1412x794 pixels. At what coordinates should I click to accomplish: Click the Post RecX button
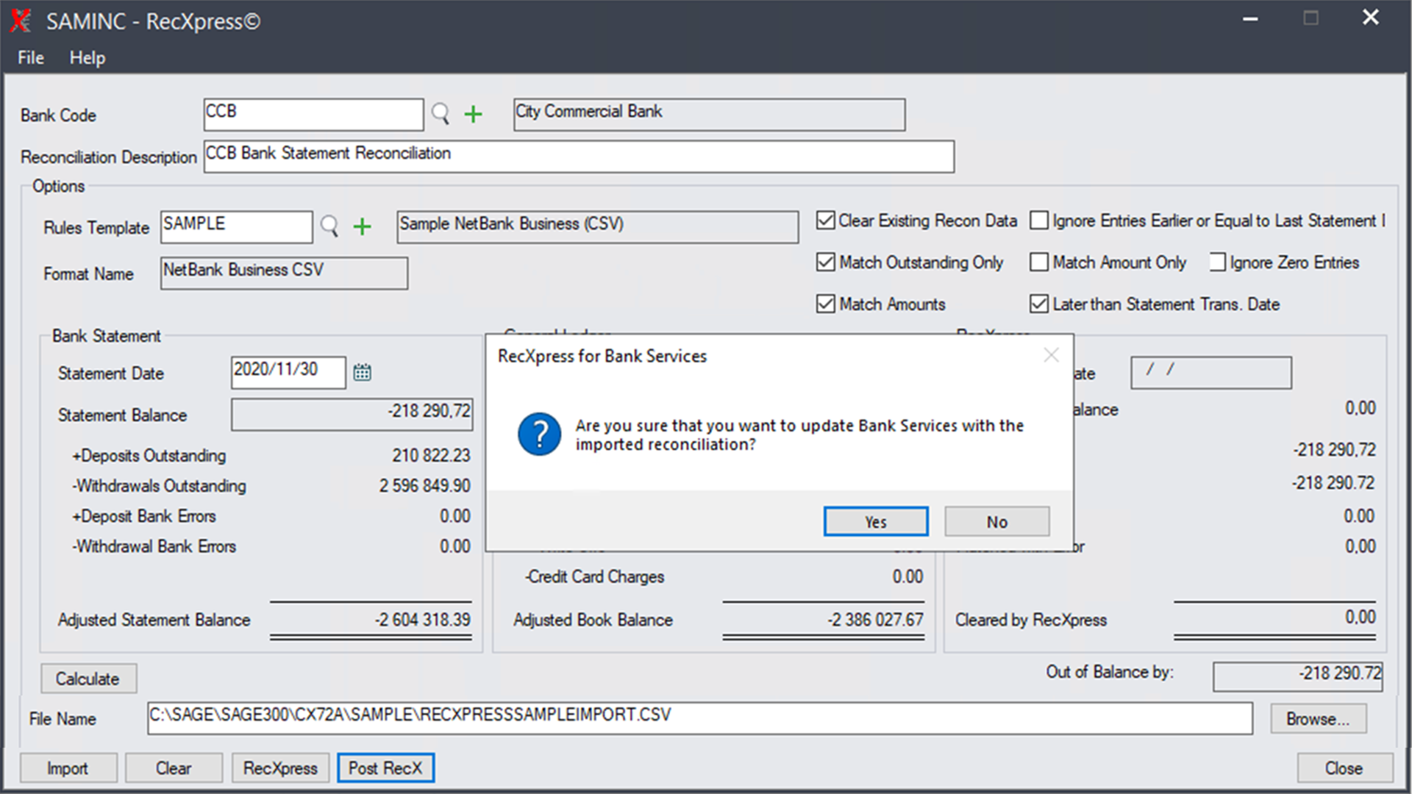tap(385, 768)
